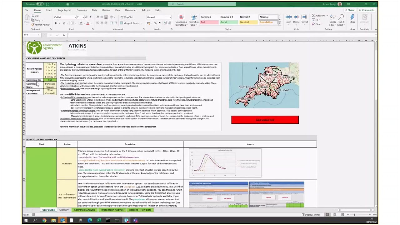Click the Share button
This screenshot has width=400, height=225.
349,10
